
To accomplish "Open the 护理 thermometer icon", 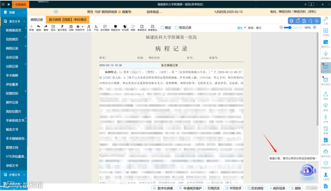I will click(x=326, y=117).
